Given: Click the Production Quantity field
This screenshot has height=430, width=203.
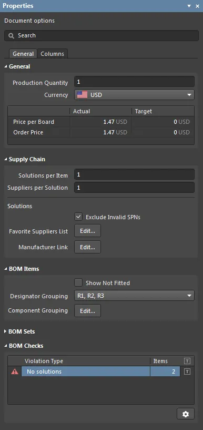Looking at the screenshot, I should [x=134, y=82].
